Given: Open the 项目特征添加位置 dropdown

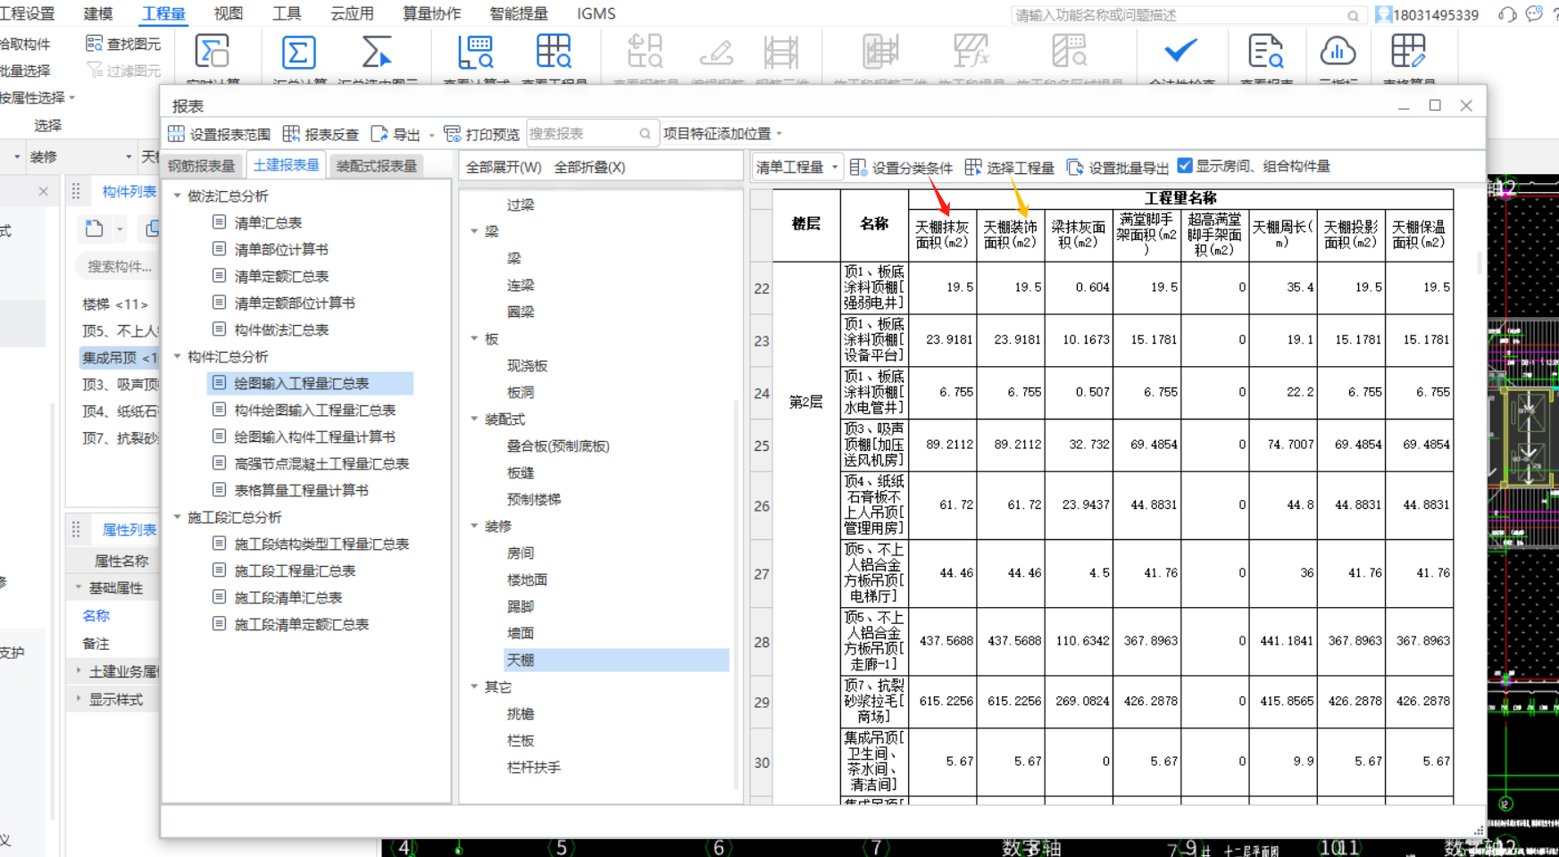Looking at the screenshot, I should [x=722, y=134].
